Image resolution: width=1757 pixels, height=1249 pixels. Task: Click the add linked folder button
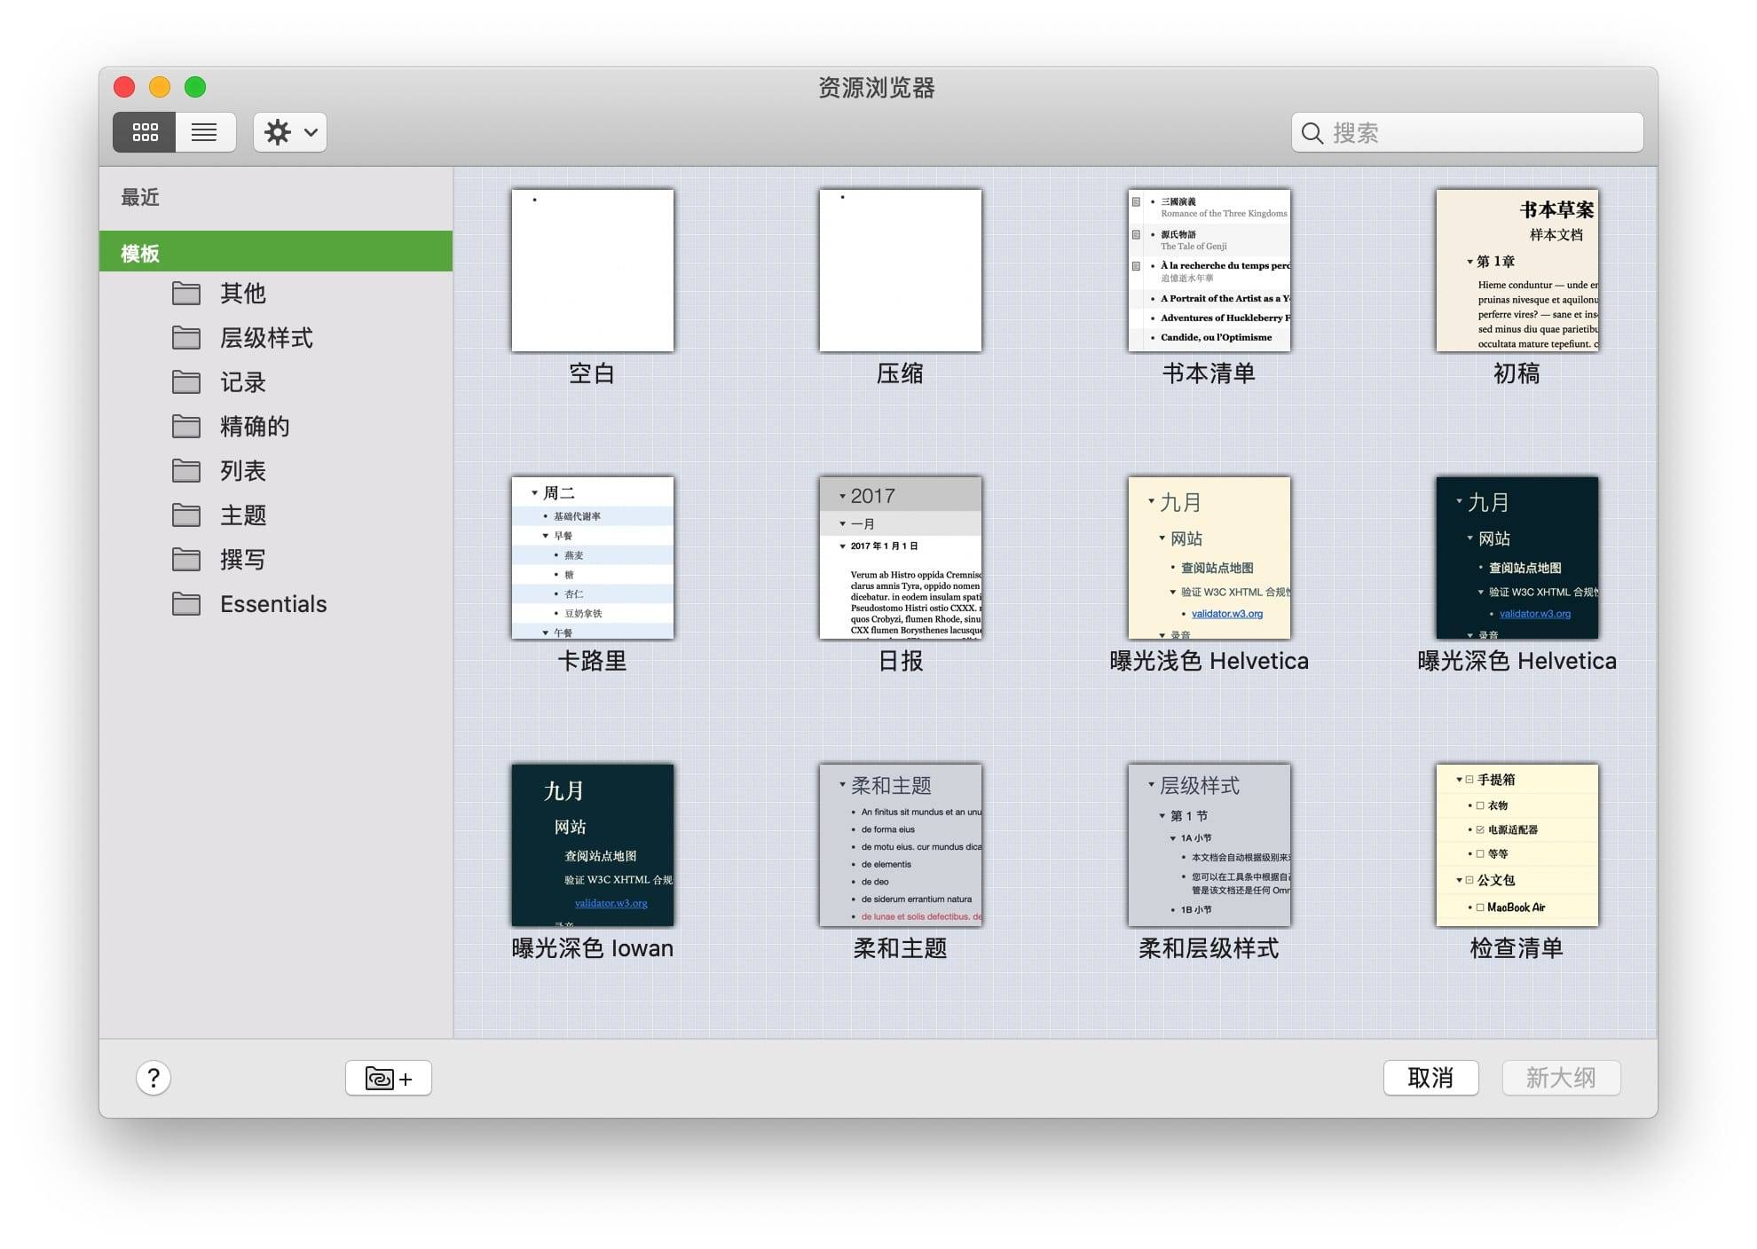pyautogui.click(x=389, y=1078)
